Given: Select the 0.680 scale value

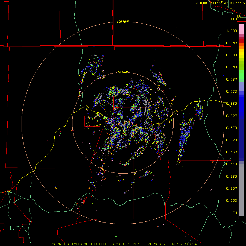Looking at the screenshot, I should pyautogui.click(x=232, y=104).
